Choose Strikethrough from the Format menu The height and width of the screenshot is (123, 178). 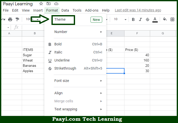(x=75, y=68)
